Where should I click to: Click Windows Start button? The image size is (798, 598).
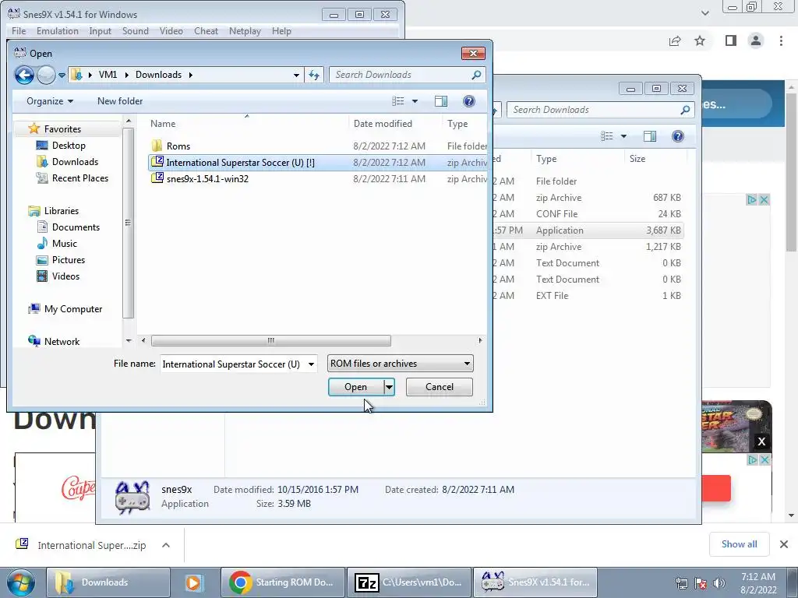[x=19, y=582]
